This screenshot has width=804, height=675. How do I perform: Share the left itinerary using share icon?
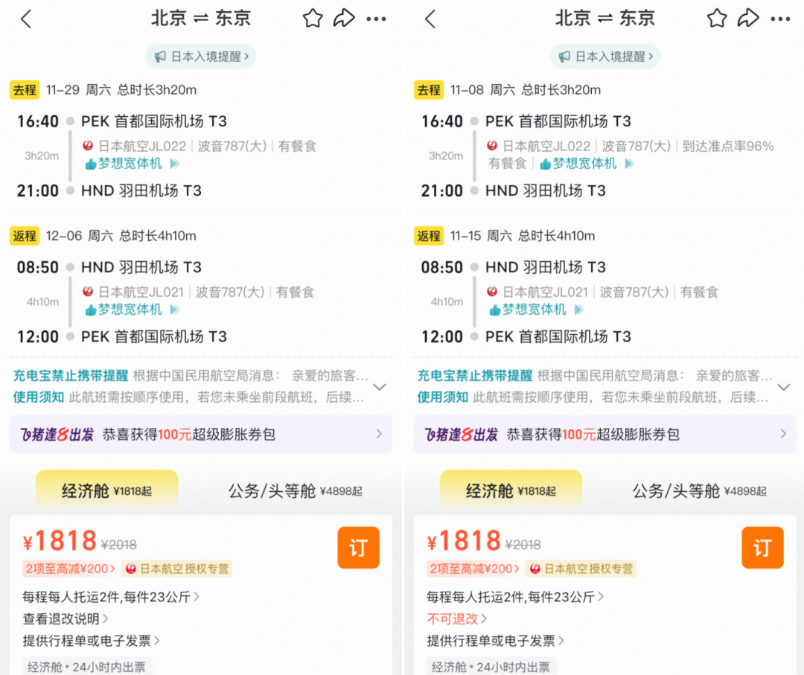click(345, 18)
